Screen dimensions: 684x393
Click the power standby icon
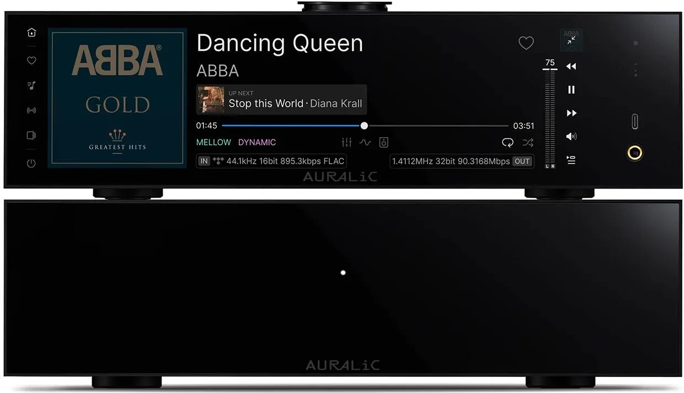tap(31, 163)
